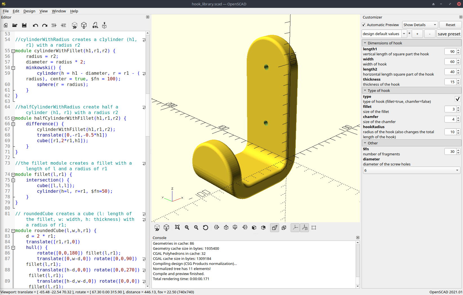Click the save preset button
The image size is (463, 295).
coord(449,34)
